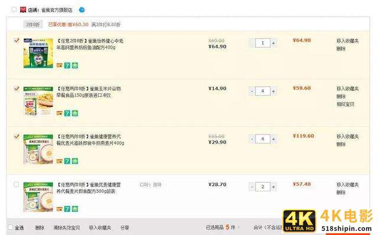Click credit card icon under ¥28.70 oatmeal item
The height and width of the screenshot is (235, 378).
point(59,209)
